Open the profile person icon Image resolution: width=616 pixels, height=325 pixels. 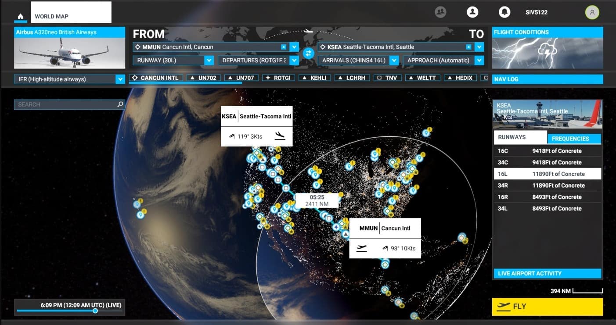(472, 12)
